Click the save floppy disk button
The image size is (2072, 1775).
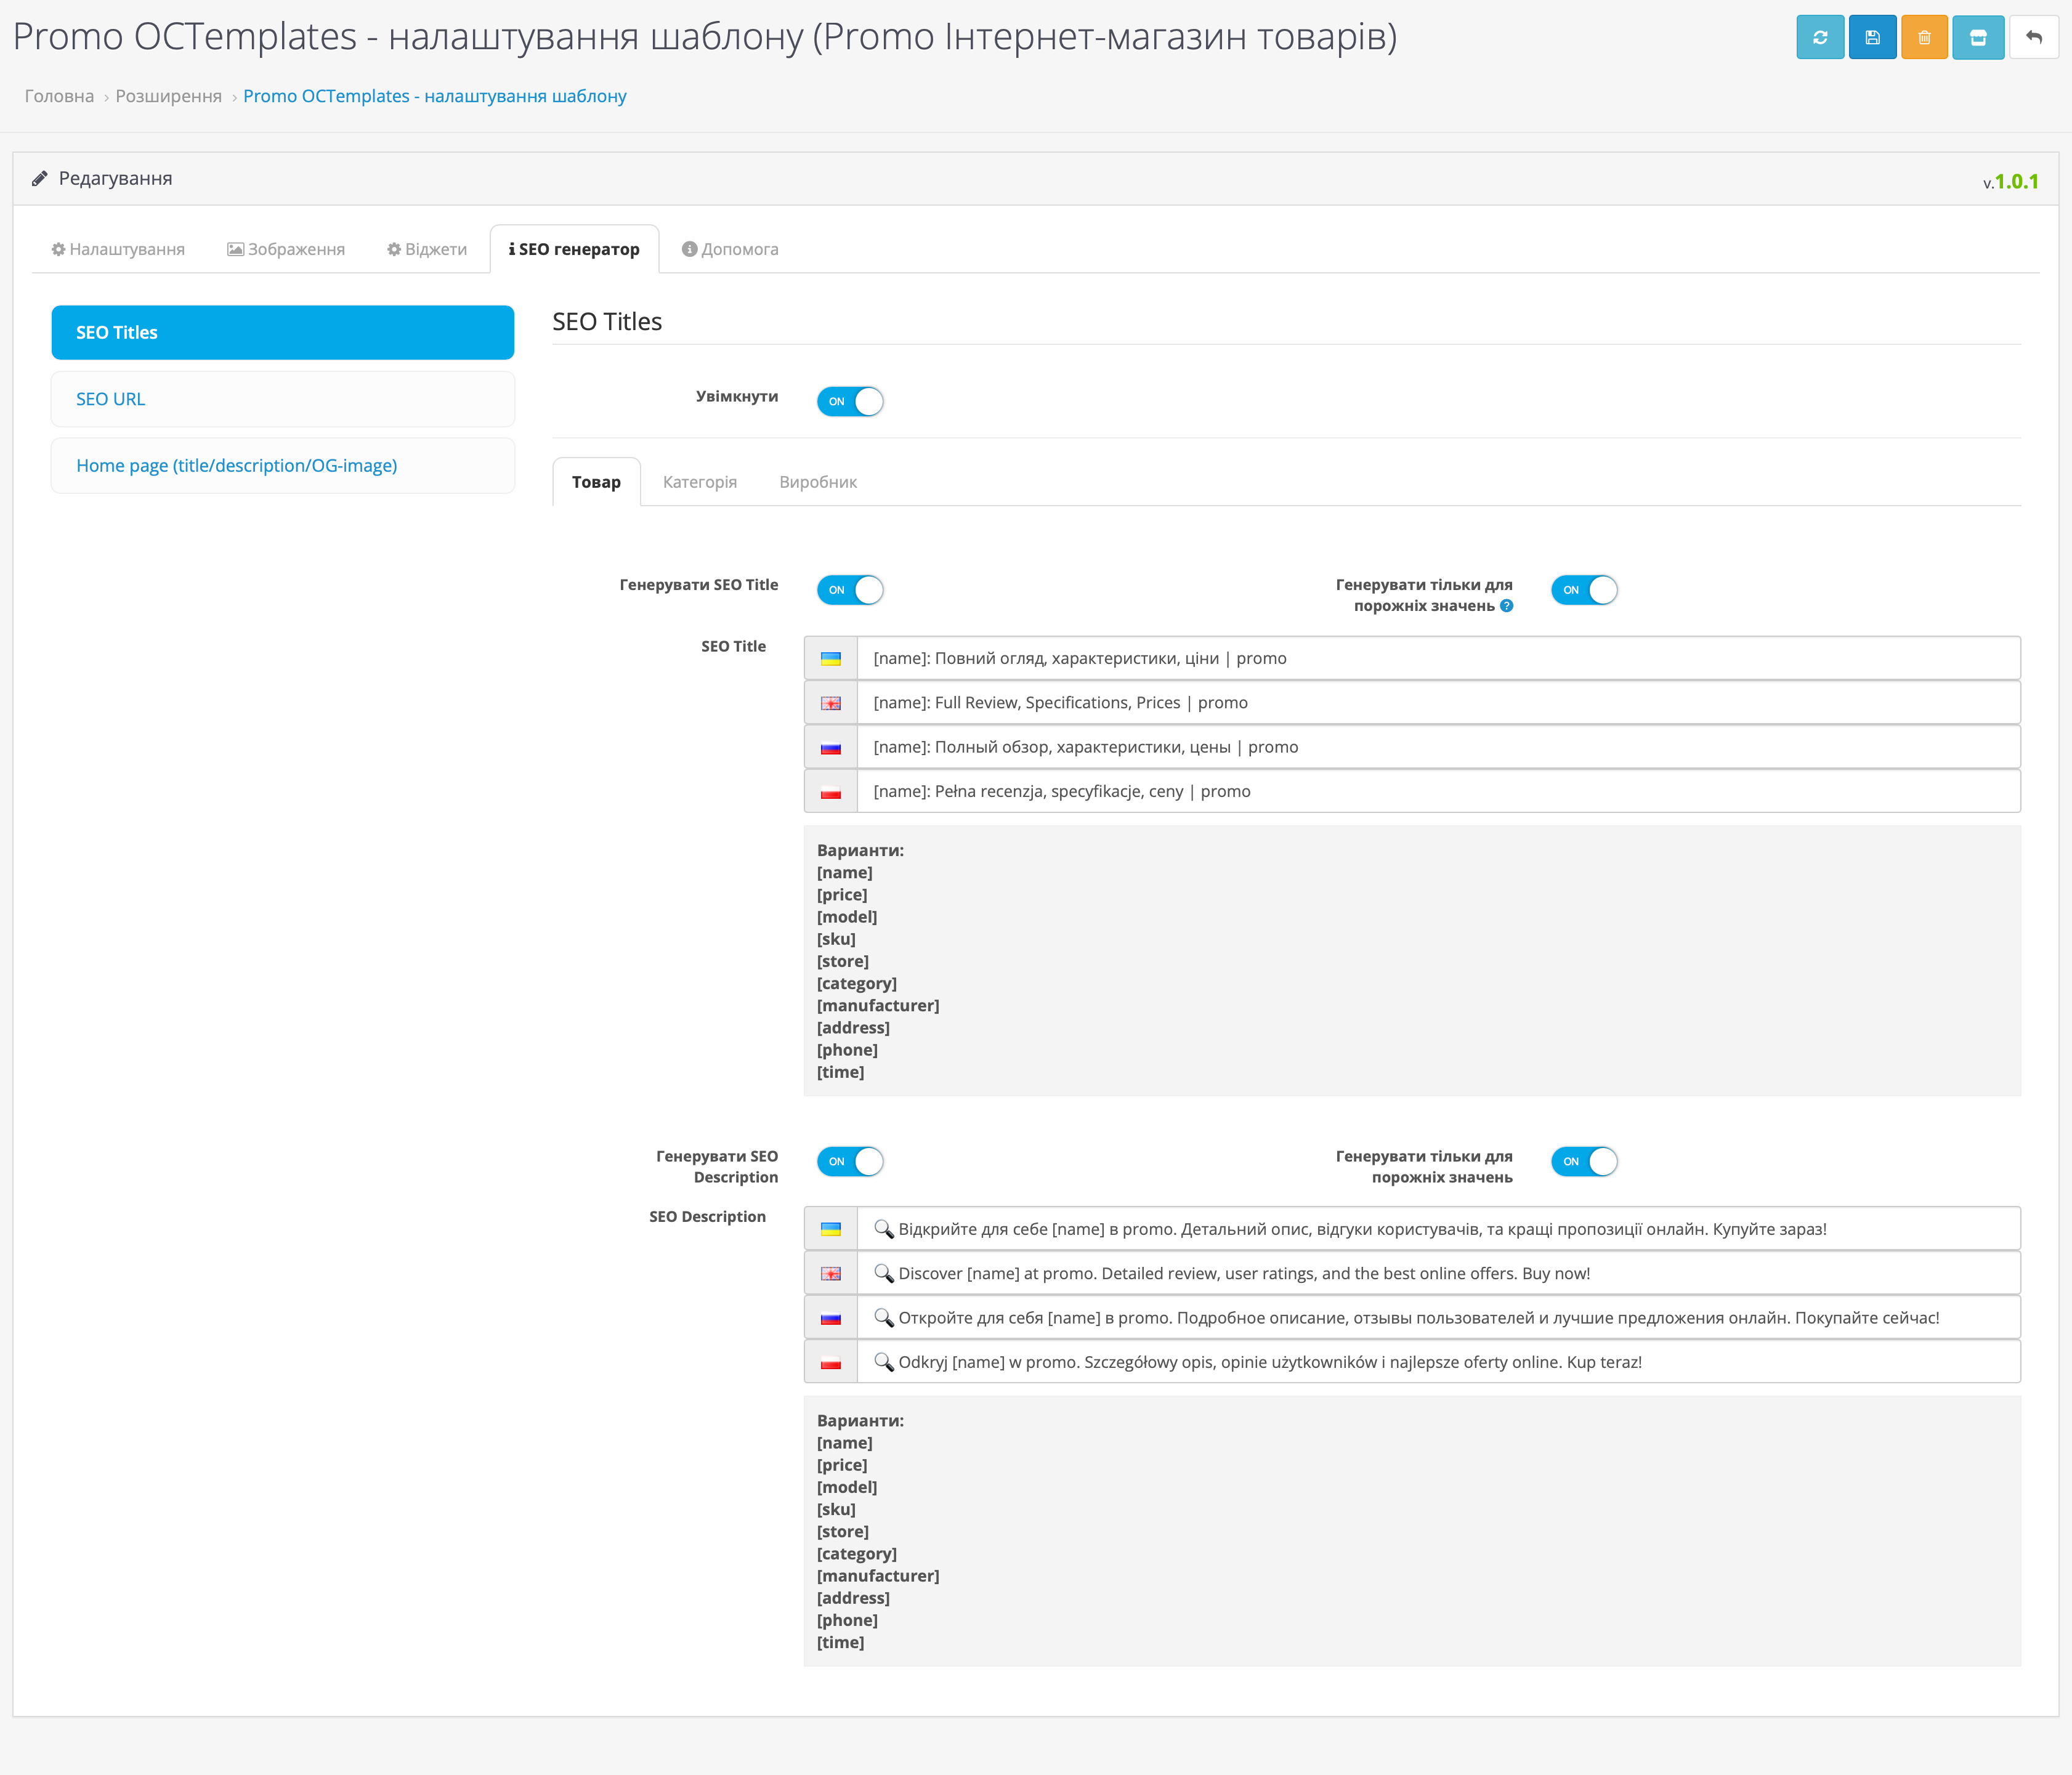tap(1872, 38)
